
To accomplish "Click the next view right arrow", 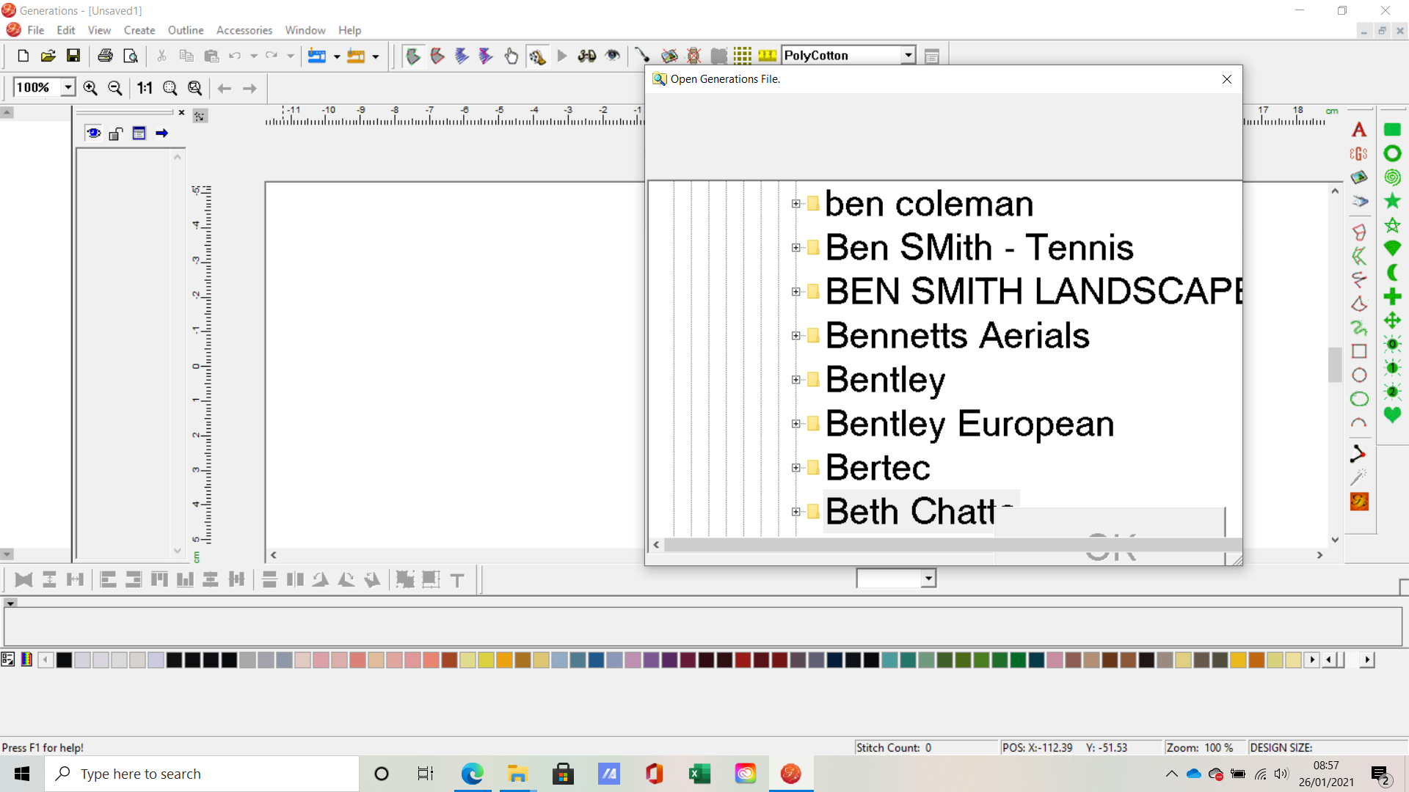I will [x=250, y=89].
